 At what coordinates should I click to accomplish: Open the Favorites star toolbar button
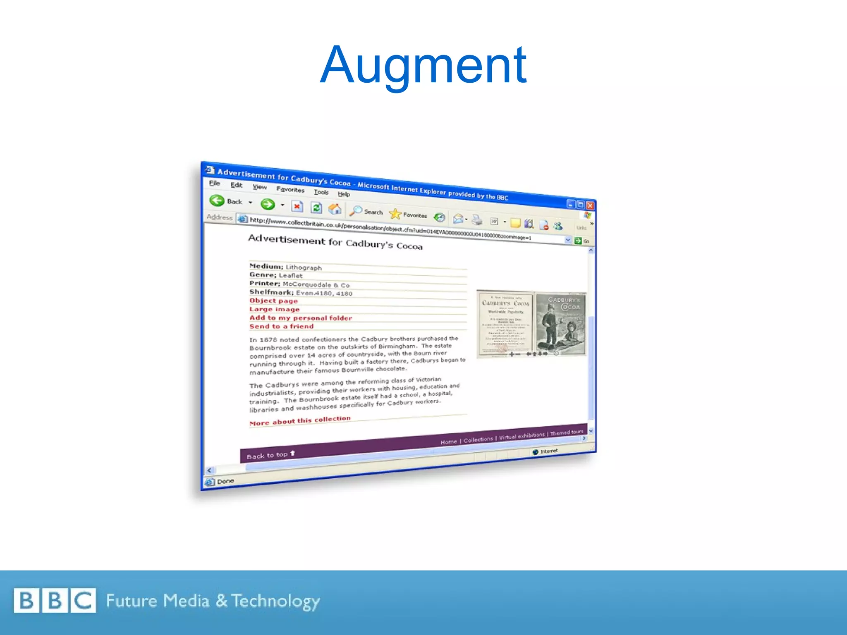(408, 214)
